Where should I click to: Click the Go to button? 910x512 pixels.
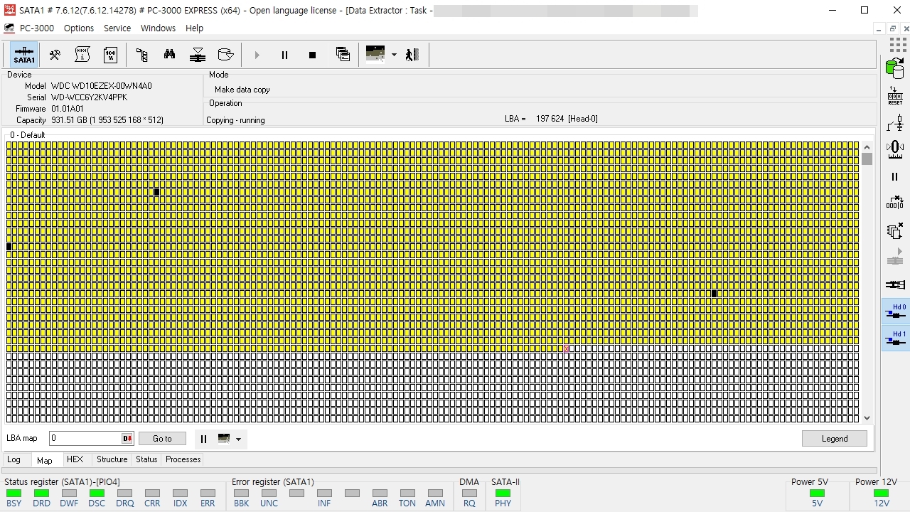162,439
